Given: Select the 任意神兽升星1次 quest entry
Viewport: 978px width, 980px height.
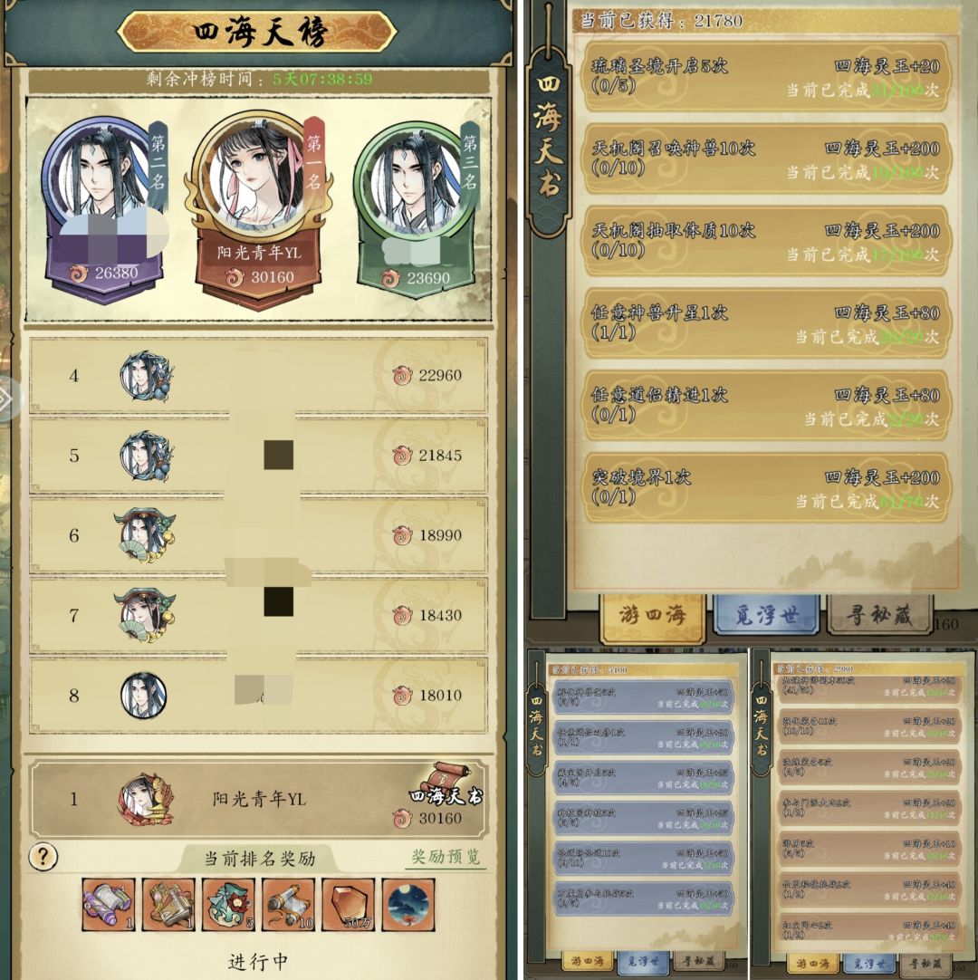Looking at the screenshot, I should 766,323.
